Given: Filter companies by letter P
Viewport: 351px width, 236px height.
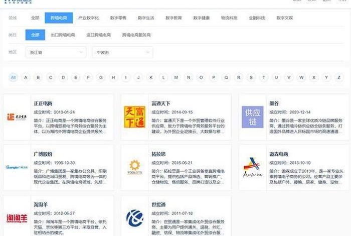Looking at the screenshot, I should 214,77.
